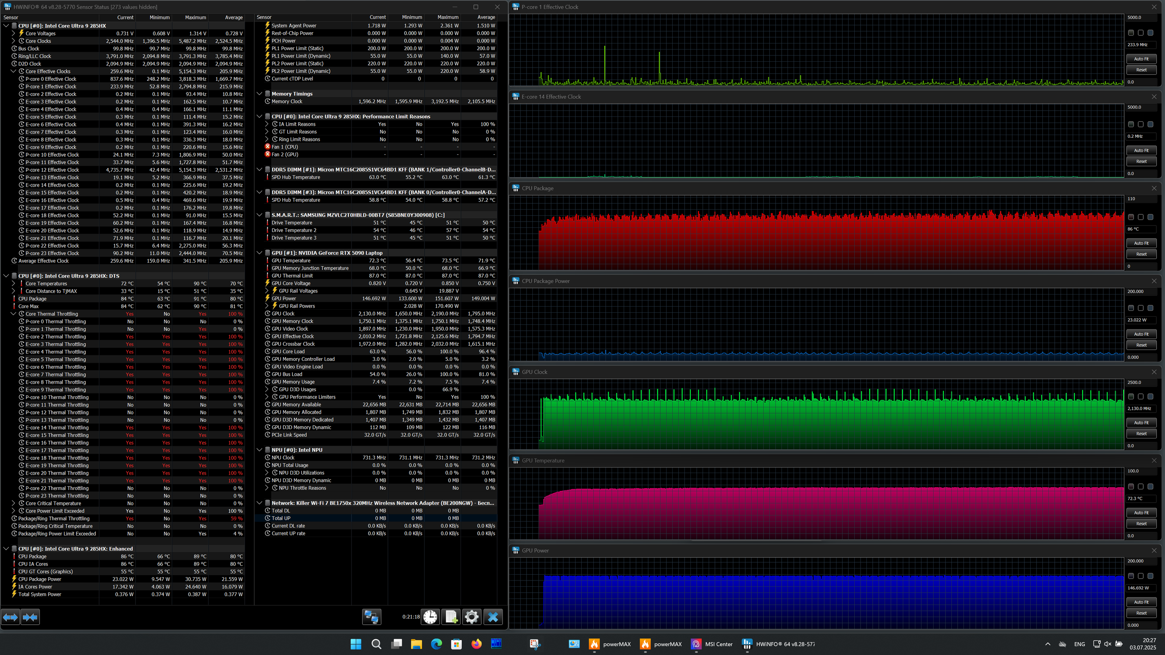Click the Sensor column header in the right pane
Viewport: 1165px width, 655px height.
[264, 17]
